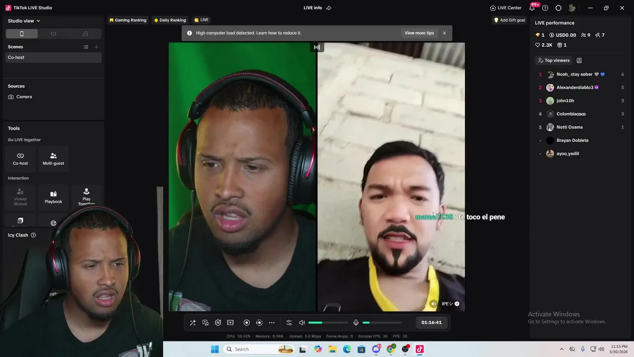634x357 pixels.
Task: Click the record circle button
Action: point(247,323)
